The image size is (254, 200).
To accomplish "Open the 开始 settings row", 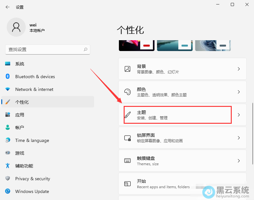I will (182, 184).
